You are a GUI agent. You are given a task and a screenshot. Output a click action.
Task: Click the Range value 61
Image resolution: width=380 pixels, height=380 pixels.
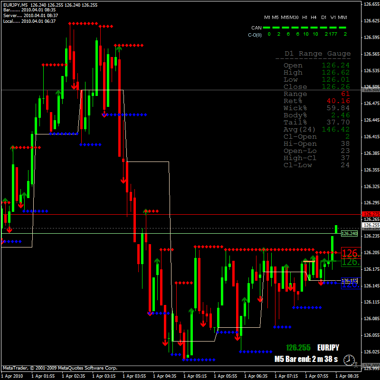coord(345,94)
